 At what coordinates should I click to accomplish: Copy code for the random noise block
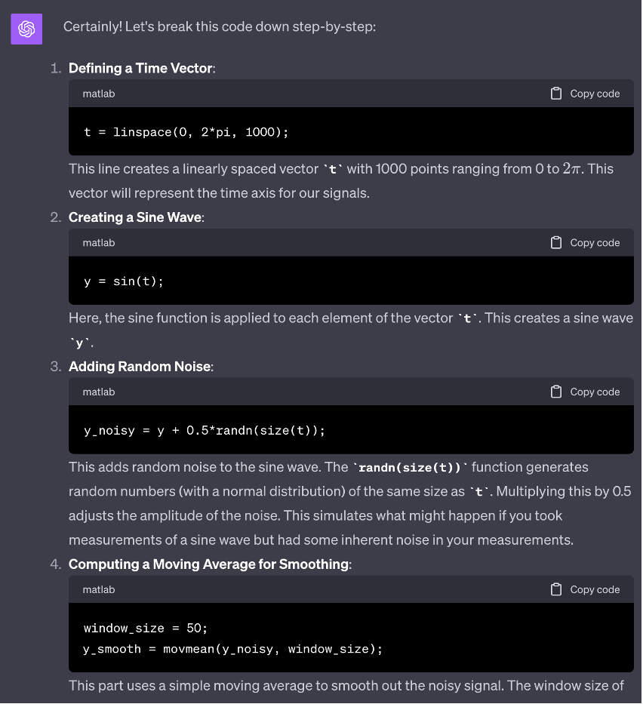click(x=585, y=392)
